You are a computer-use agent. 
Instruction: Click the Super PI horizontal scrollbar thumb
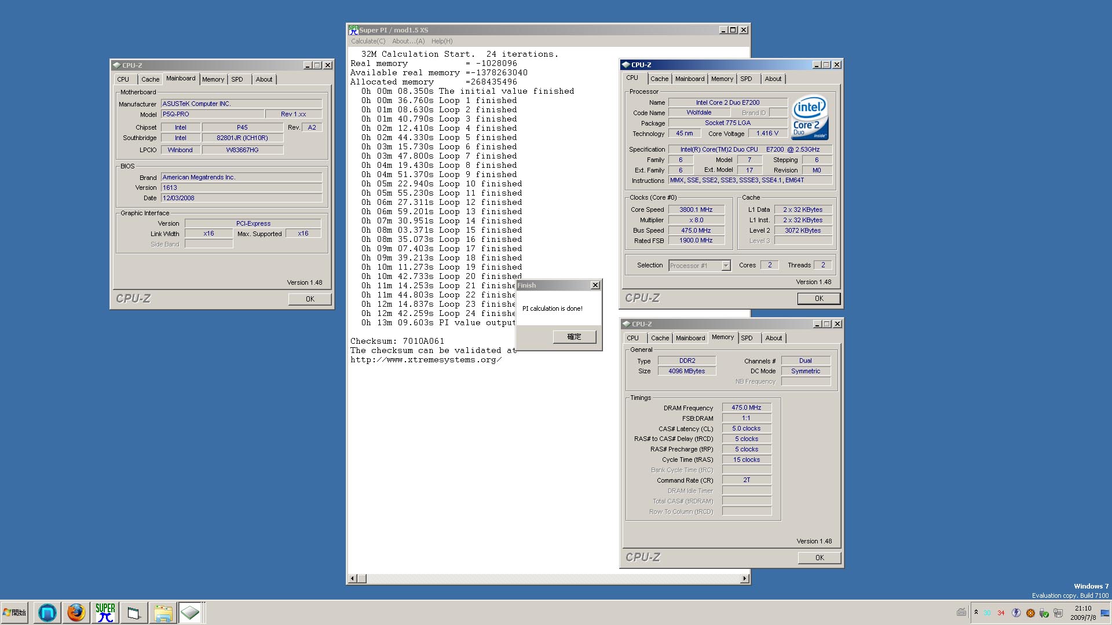pyautogui.click(x=362, y=579)
